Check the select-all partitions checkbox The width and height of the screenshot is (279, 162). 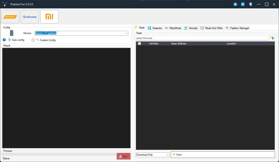coord(139,43)
